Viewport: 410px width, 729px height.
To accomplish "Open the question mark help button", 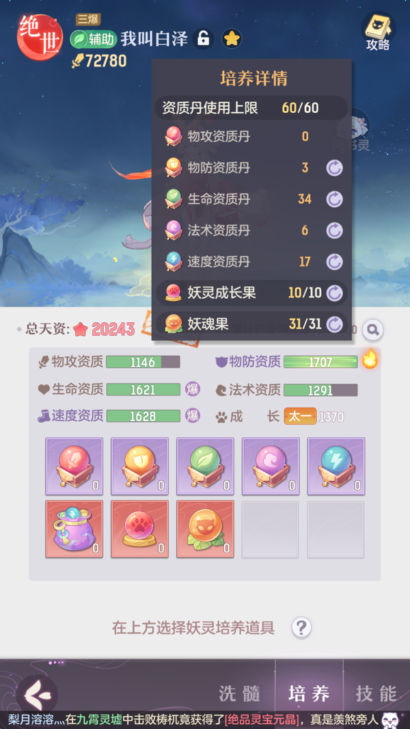I will 301,628.
